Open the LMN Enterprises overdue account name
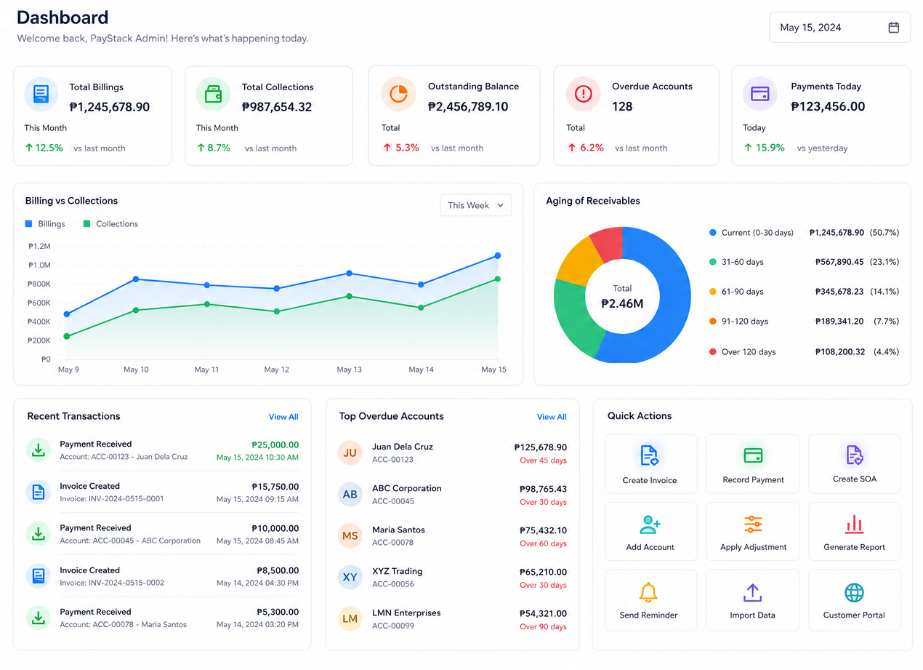Screen dimensions: 923x670 [406, 613]
